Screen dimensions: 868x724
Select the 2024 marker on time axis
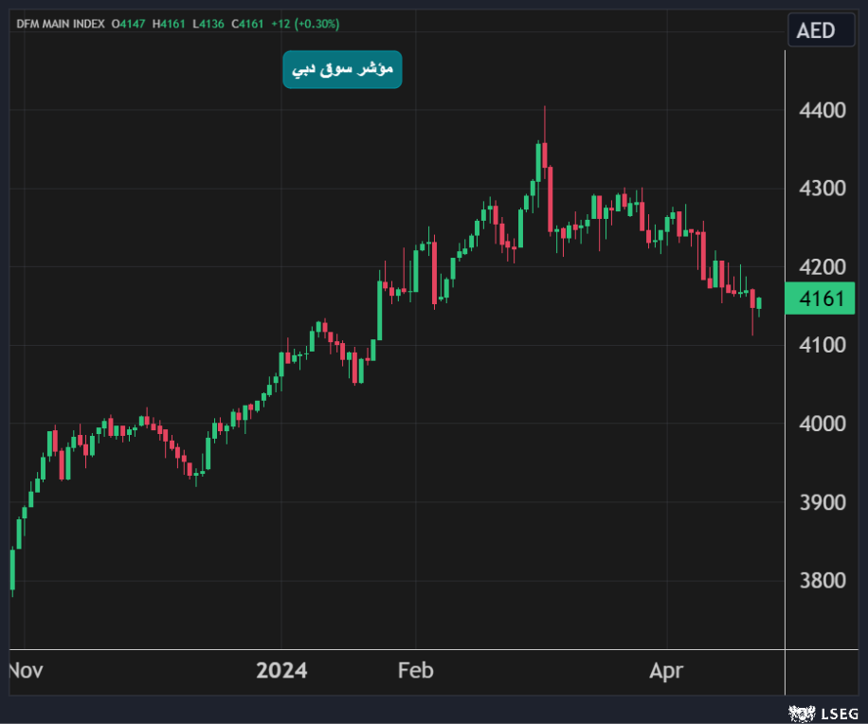click(281, 671)
